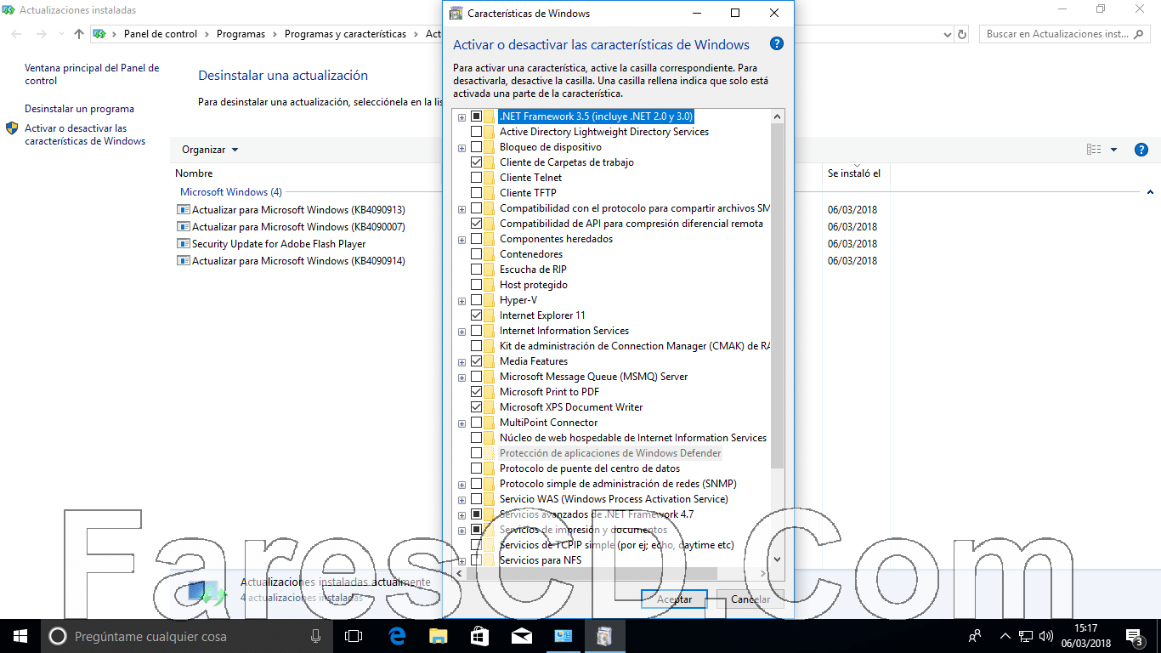The height and width of the screenshot is (653, 1161).
Task: Click the Windows Features taskbar icon
Action: coord(604,636)
